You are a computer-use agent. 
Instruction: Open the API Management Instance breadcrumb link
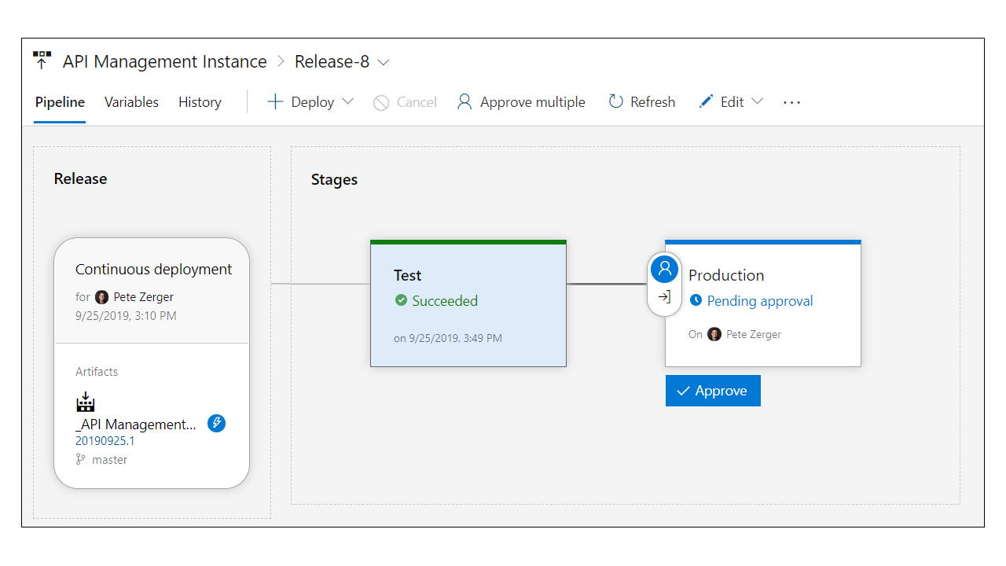click(165, 61)
